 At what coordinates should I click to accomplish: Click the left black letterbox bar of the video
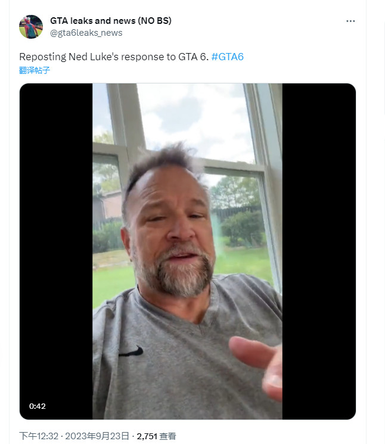56,250
